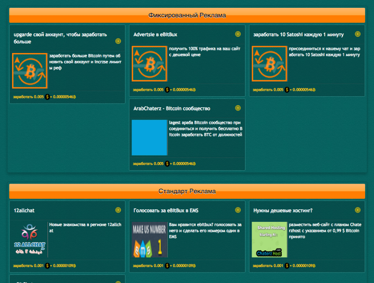
Task: Click the Стандарт Реклама section header
Action: (x=187, y=191)
